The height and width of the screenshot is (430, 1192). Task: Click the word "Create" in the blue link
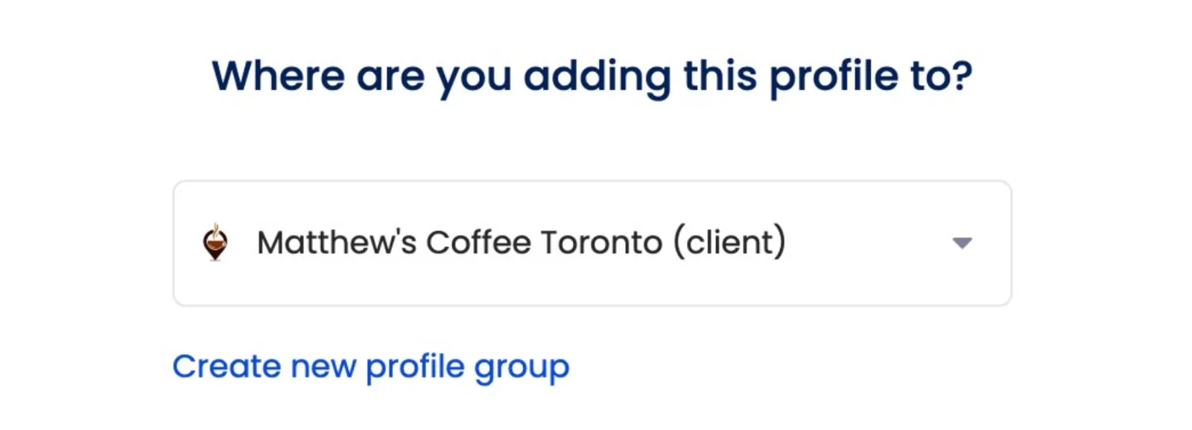226,367
